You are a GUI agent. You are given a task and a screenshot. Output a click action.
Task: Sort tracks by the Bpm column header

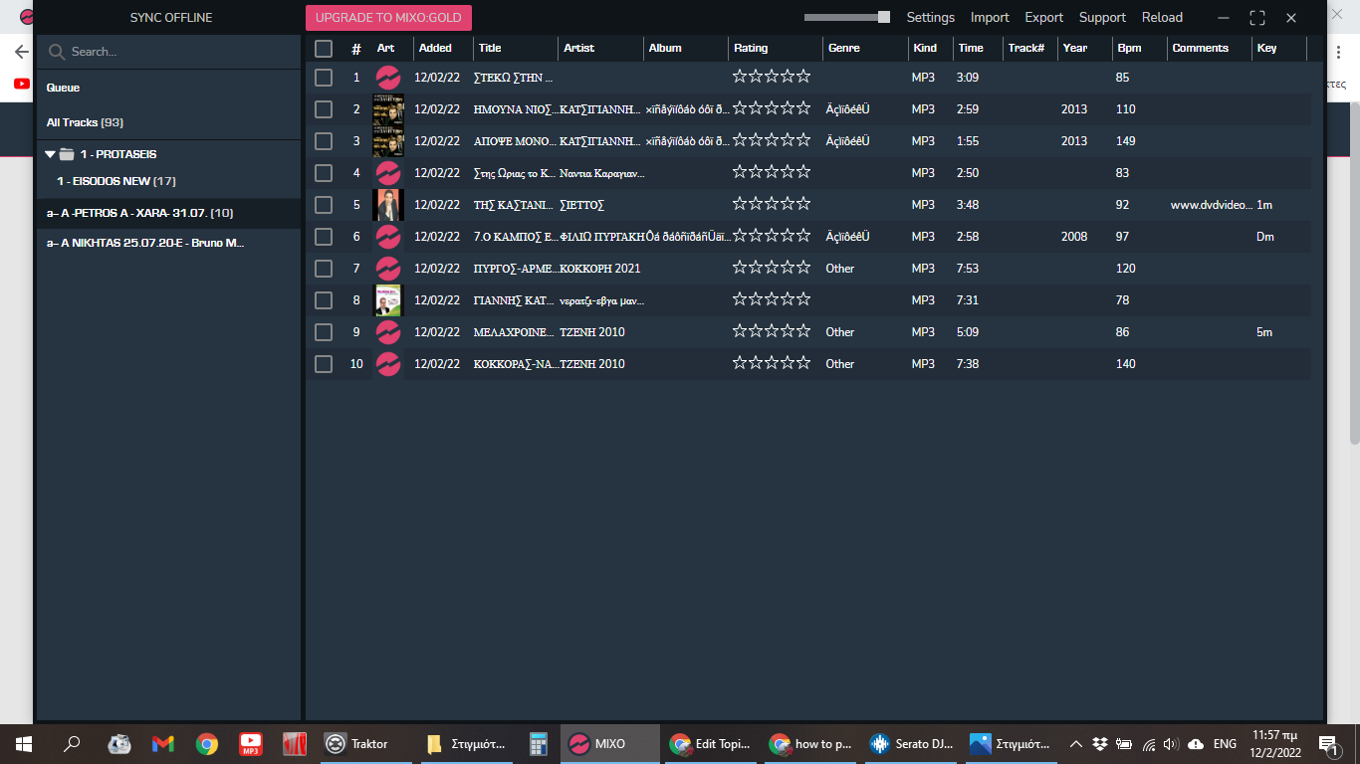tap(1129, 48)
